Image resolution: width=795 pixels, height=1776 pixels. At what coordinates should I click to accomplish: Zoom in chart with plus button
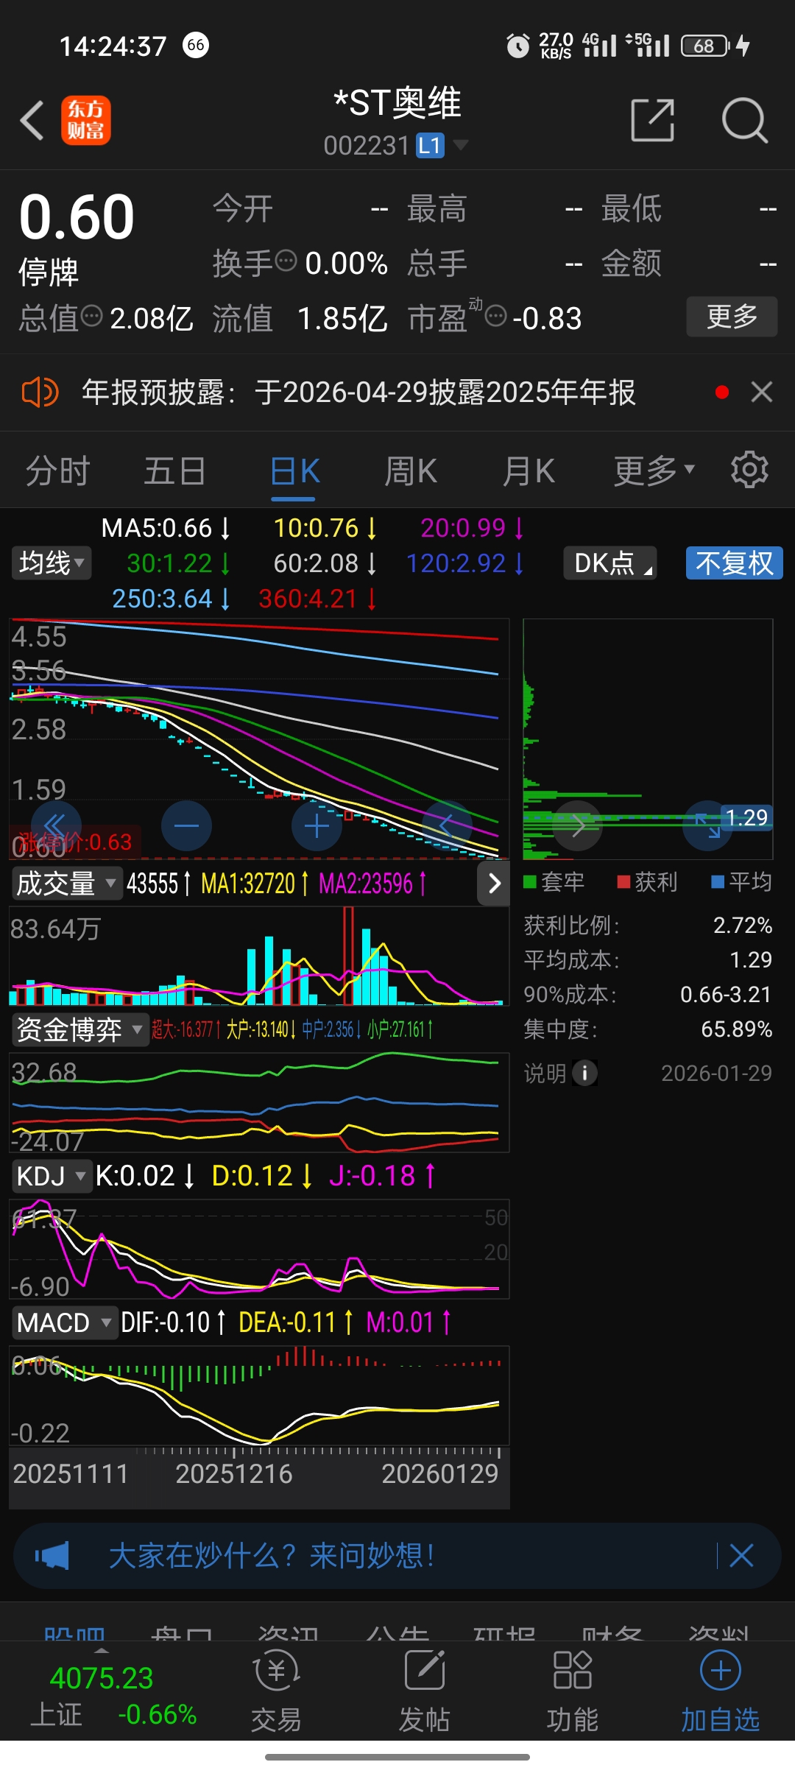click(317, 826)
